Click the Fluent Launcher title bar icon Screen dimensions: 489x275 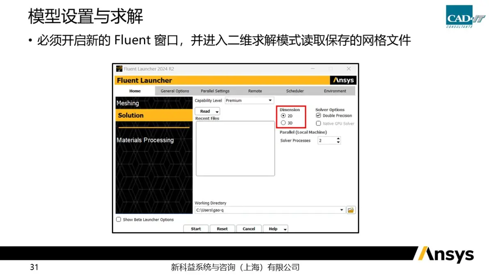tap(119, 69)
